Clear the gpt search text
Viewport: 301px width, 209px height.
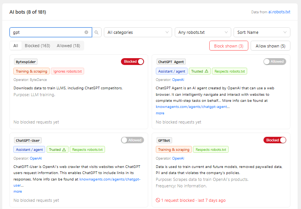tap(86, 32)
